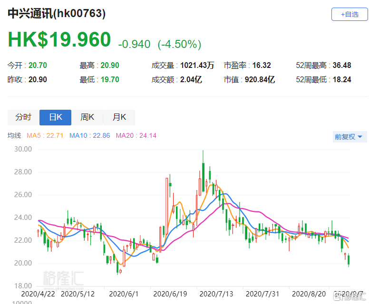Viewport: 369px width, 304px height.
Task: Select the 日K tab
Action: (x=55, y=117)
